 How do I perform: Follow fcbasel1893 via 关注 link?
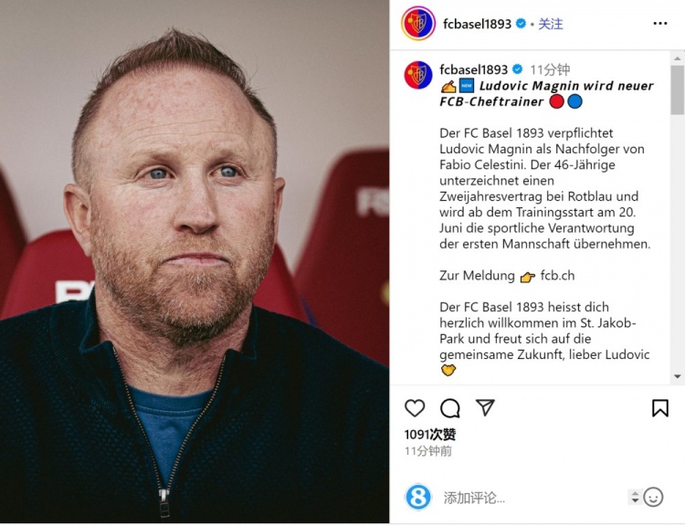click(551, 24)
